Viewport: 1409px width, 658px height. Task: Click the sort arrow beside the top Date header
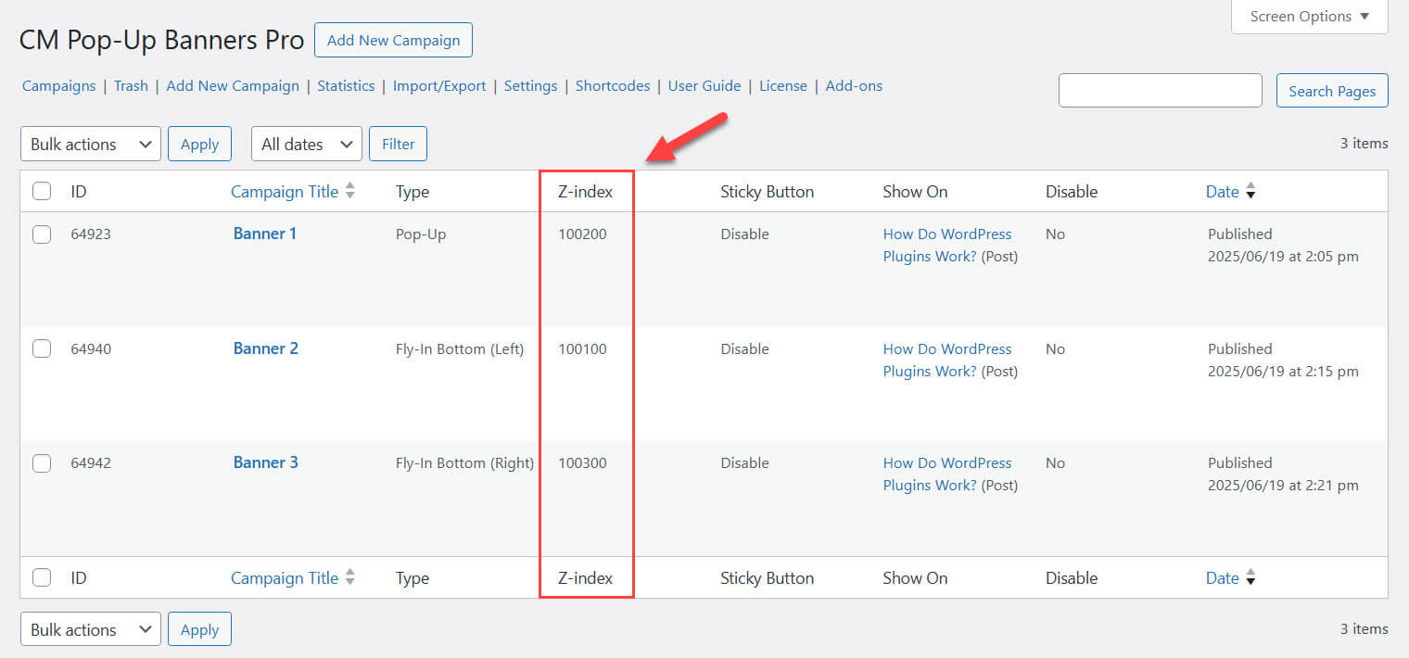1250,192
